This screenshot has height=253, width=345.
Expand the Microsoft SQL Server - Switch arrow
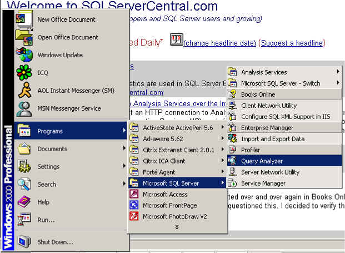click(x=338, y=83)
